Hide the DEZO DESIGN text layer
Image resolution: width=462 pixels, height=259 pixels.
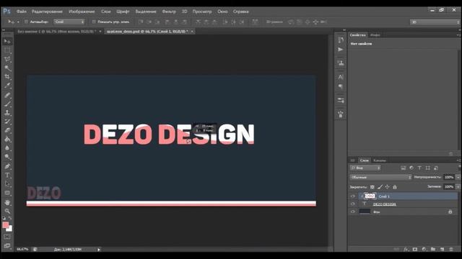tap(353, 204)
